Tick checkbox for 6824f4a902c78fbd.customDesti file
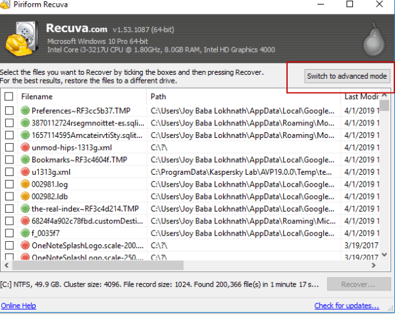Viewport: 395px width, 314px height. point(9,221)
